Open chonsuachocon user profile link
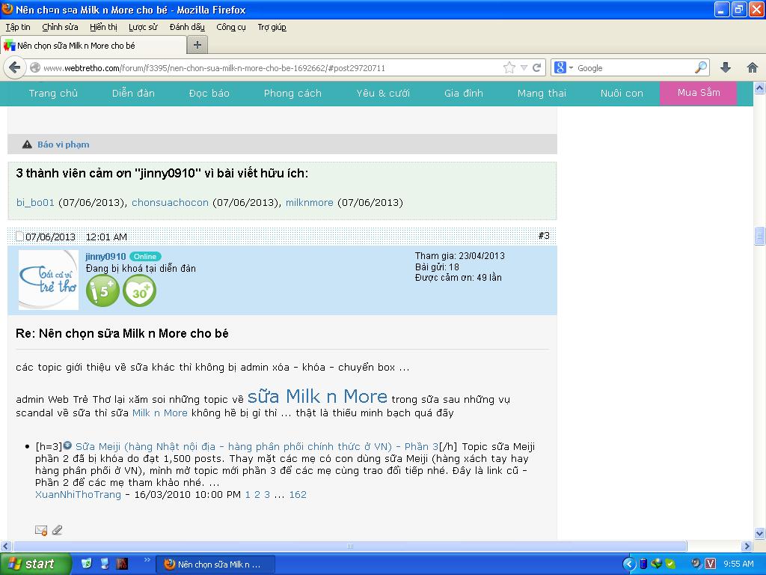Image resolution: width=766 pixels, height=575 pixels. coord(170,202)
